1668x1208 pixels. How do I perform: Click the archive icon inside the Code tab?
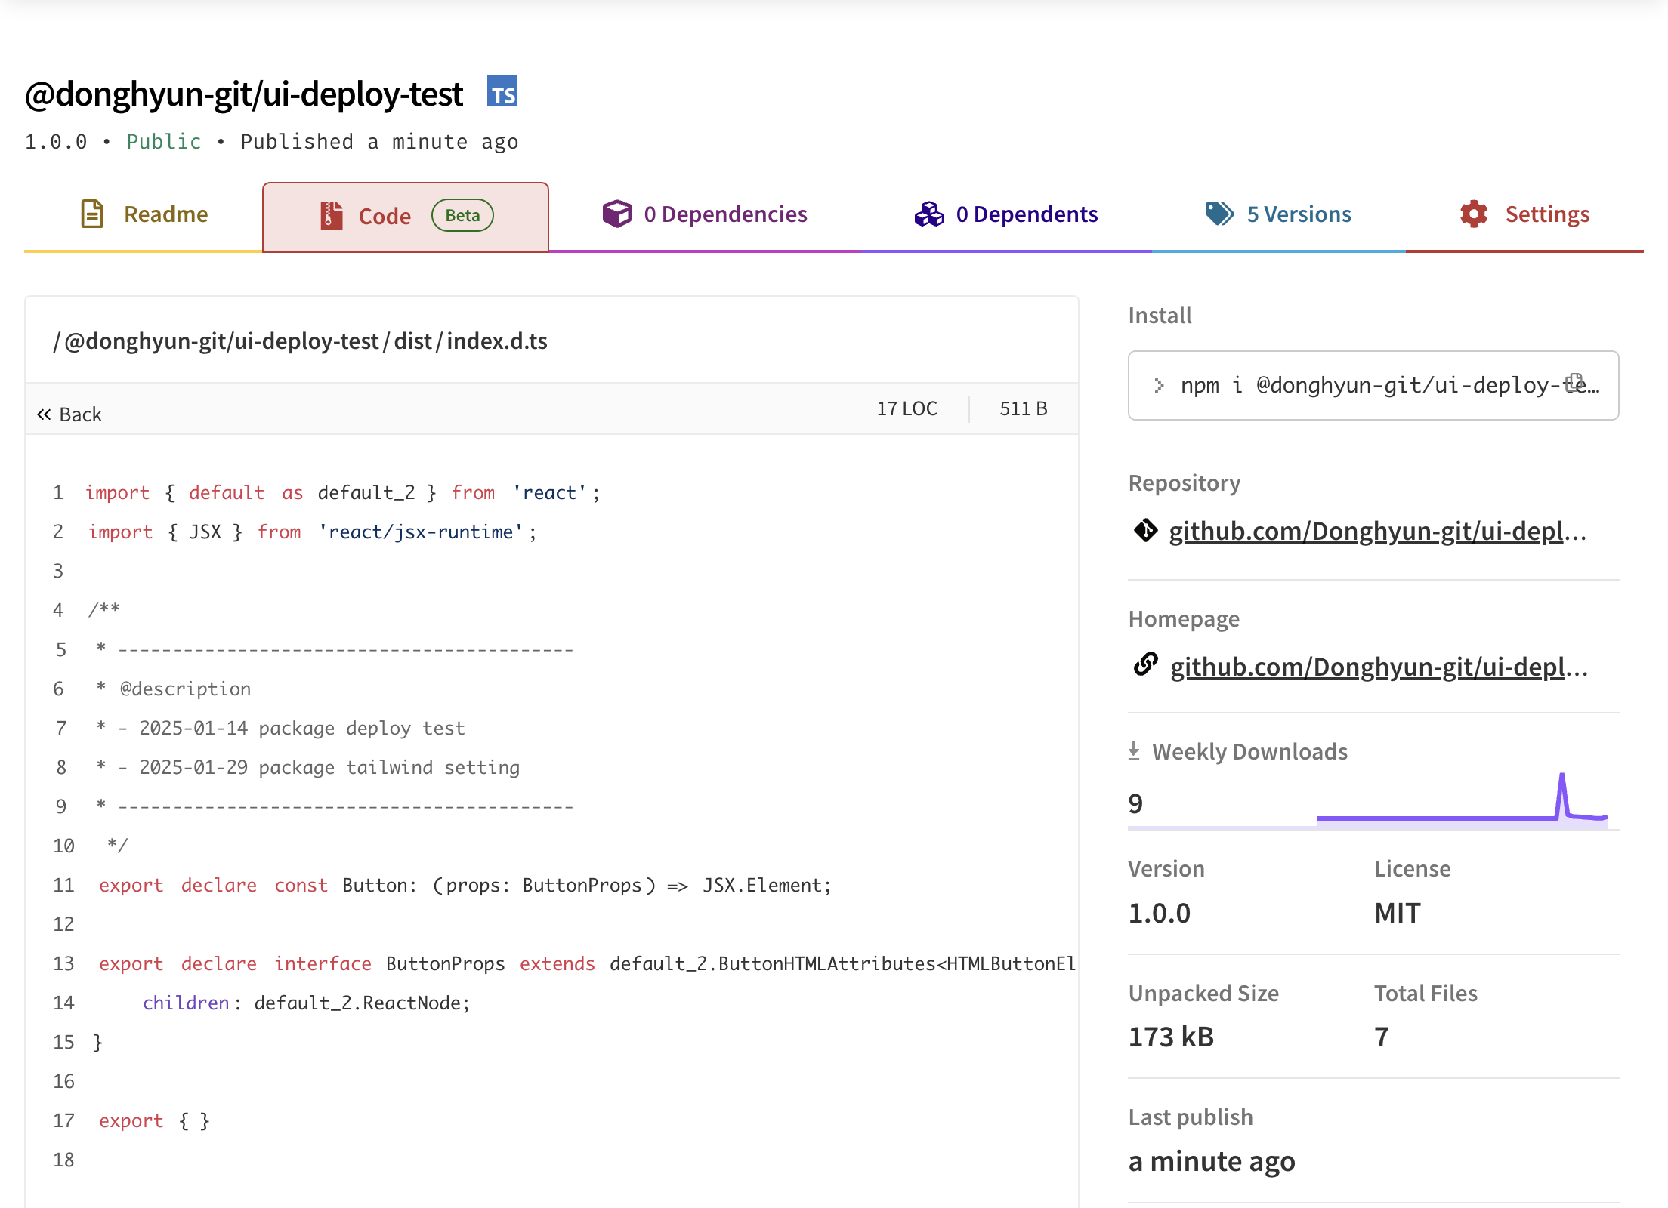pos(329,215)
